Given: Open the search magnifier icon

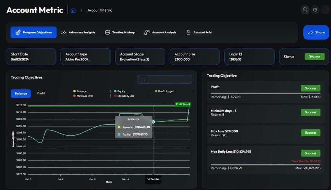Looking at the screenshot, I should [x=305, y=10].
